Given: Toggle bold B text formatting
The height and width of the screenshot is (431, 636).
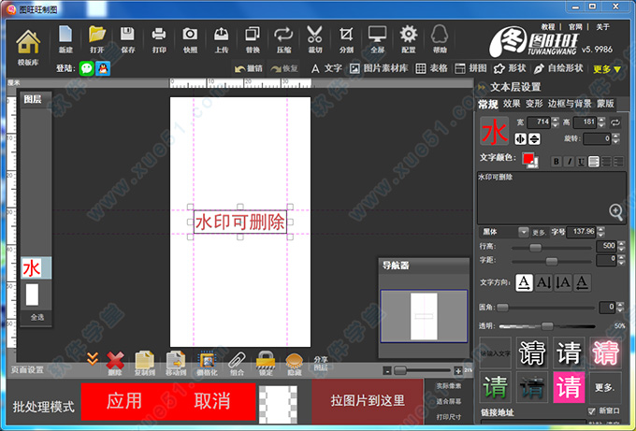Looking at the screenshot, I should [x=556, y=162].
